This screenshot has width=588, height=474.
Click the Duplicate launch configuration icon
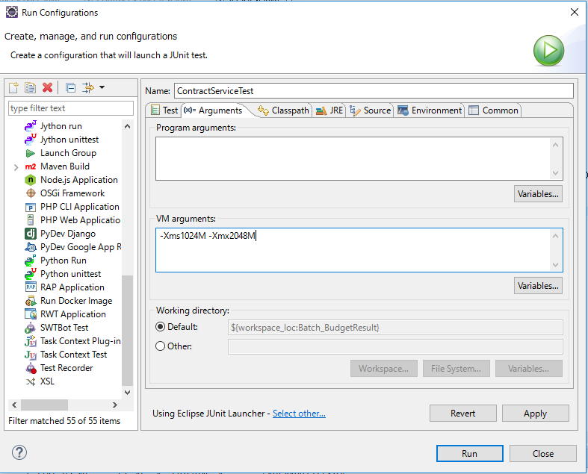point(31,87)
